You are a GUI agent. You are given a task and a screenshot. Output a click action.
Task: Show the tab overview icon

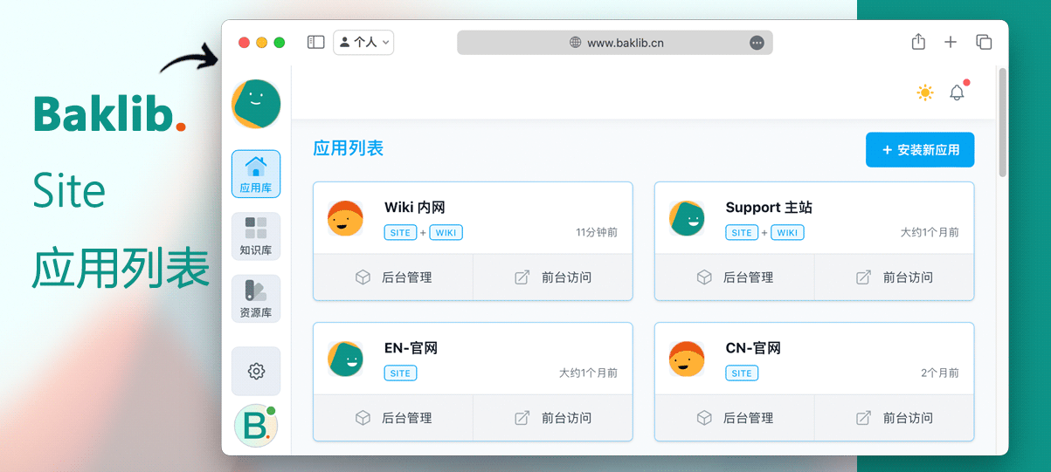click(984, 42)
